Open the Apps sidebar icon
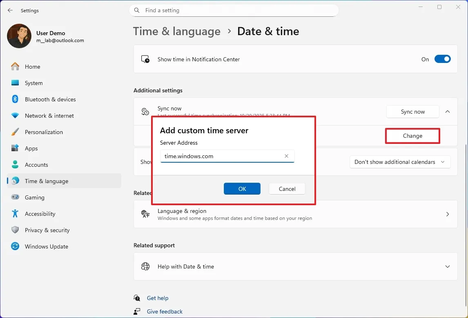The width and height of the screenshot is (468, 318). [15, 148]
